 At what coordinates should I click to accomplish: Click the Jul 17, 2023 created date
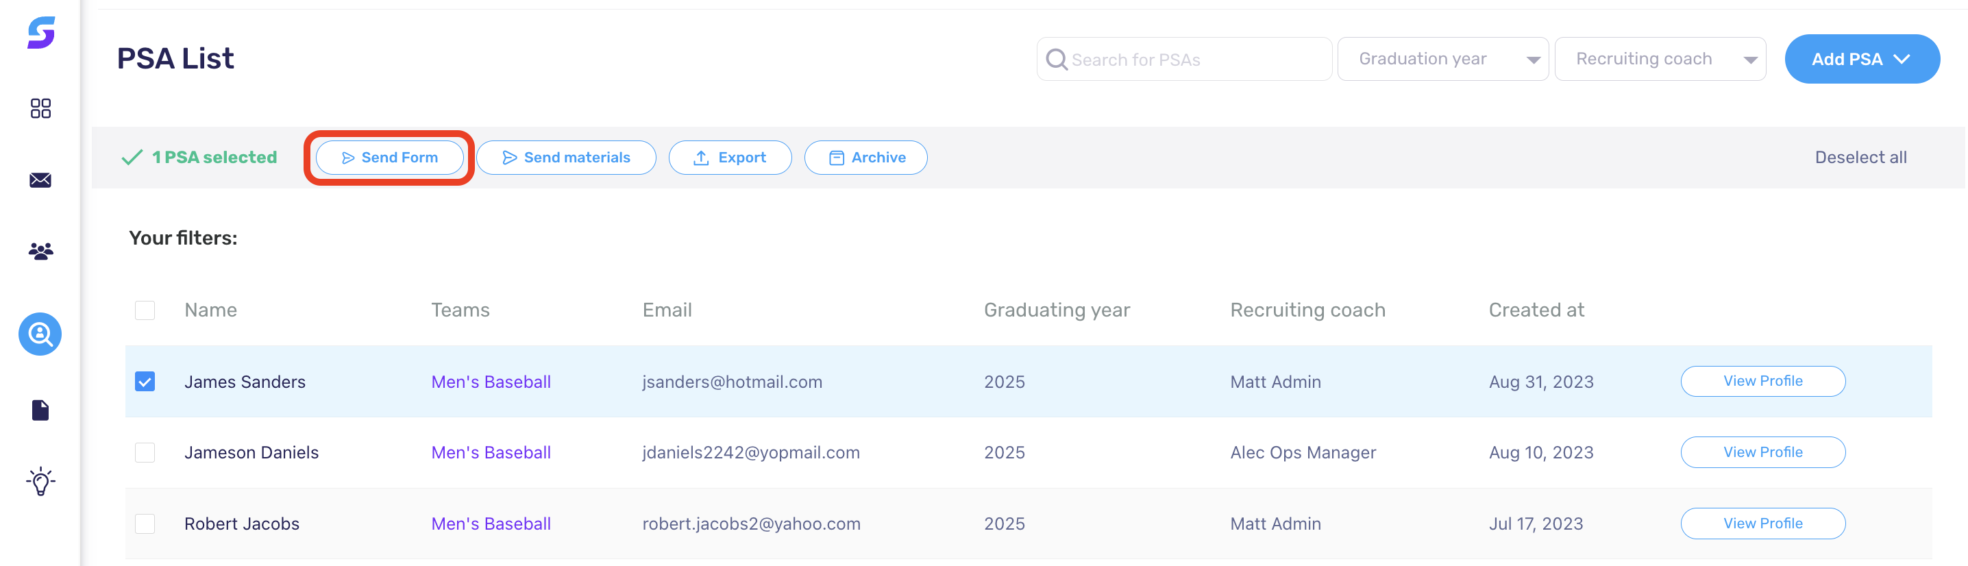click(1536, 524)
